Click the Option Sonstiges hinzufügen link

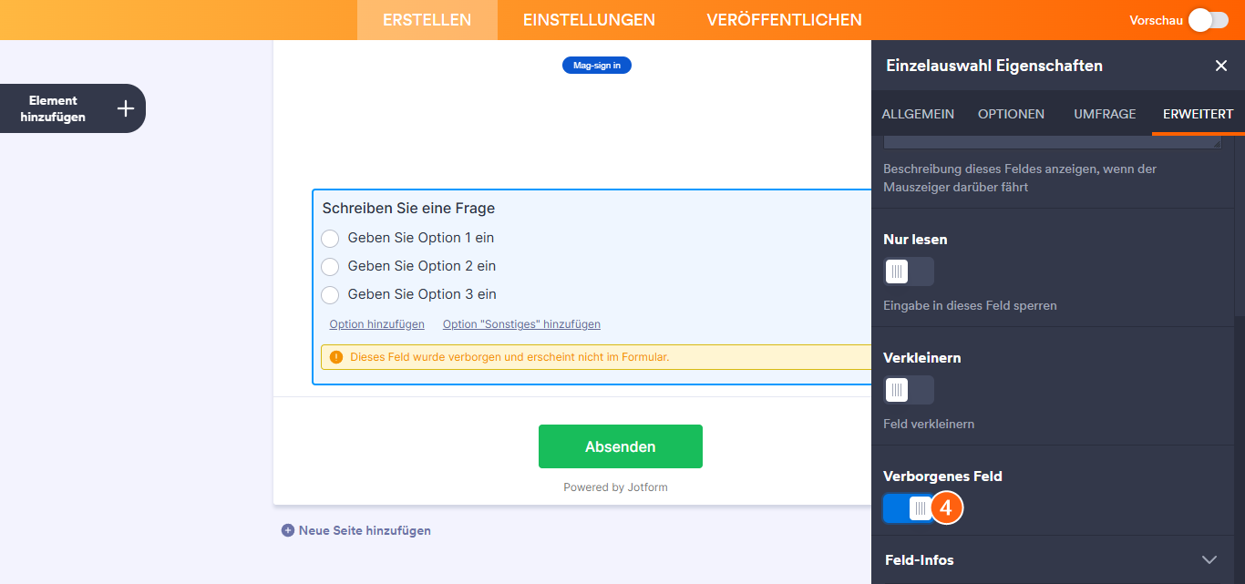pyautogui.click(x=520, y=323)
